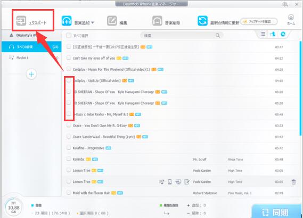Viewport: 303px width, 218px height.
Task: Click the Delete Music (音楽削除) icon
Action: point(157,21)
